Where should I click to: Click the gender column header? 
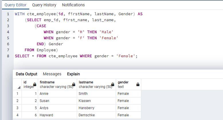[x=126, y=84]
